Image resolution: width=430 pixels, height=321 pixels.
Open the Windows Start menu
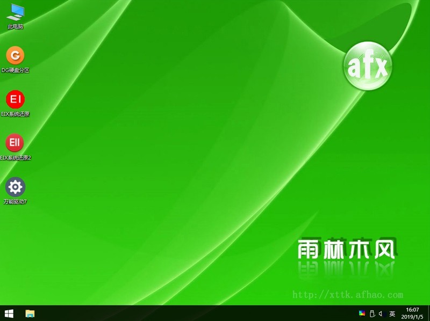(x=9, y=313)
